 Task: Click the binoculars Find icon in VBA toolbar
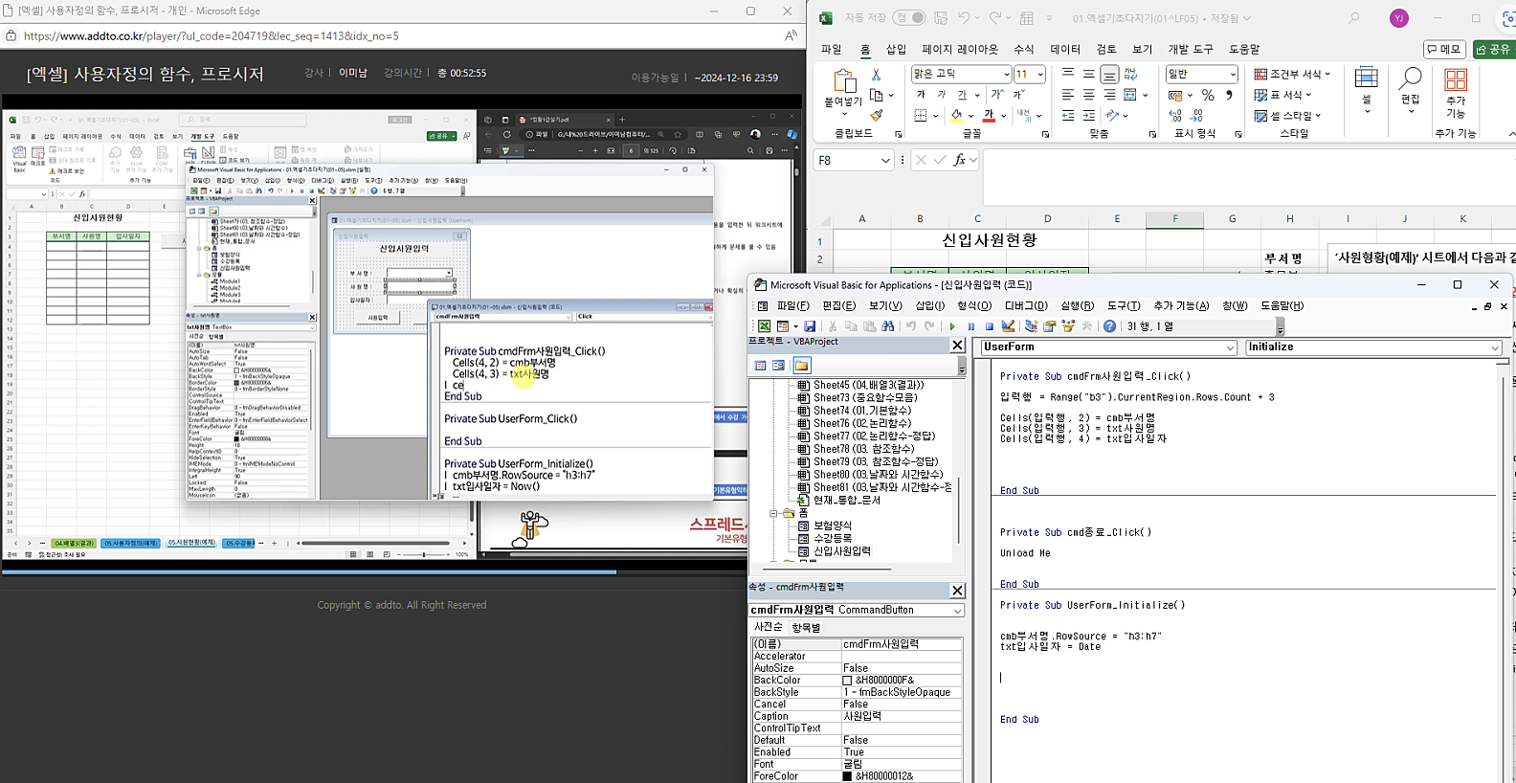(x=888, y=326)
